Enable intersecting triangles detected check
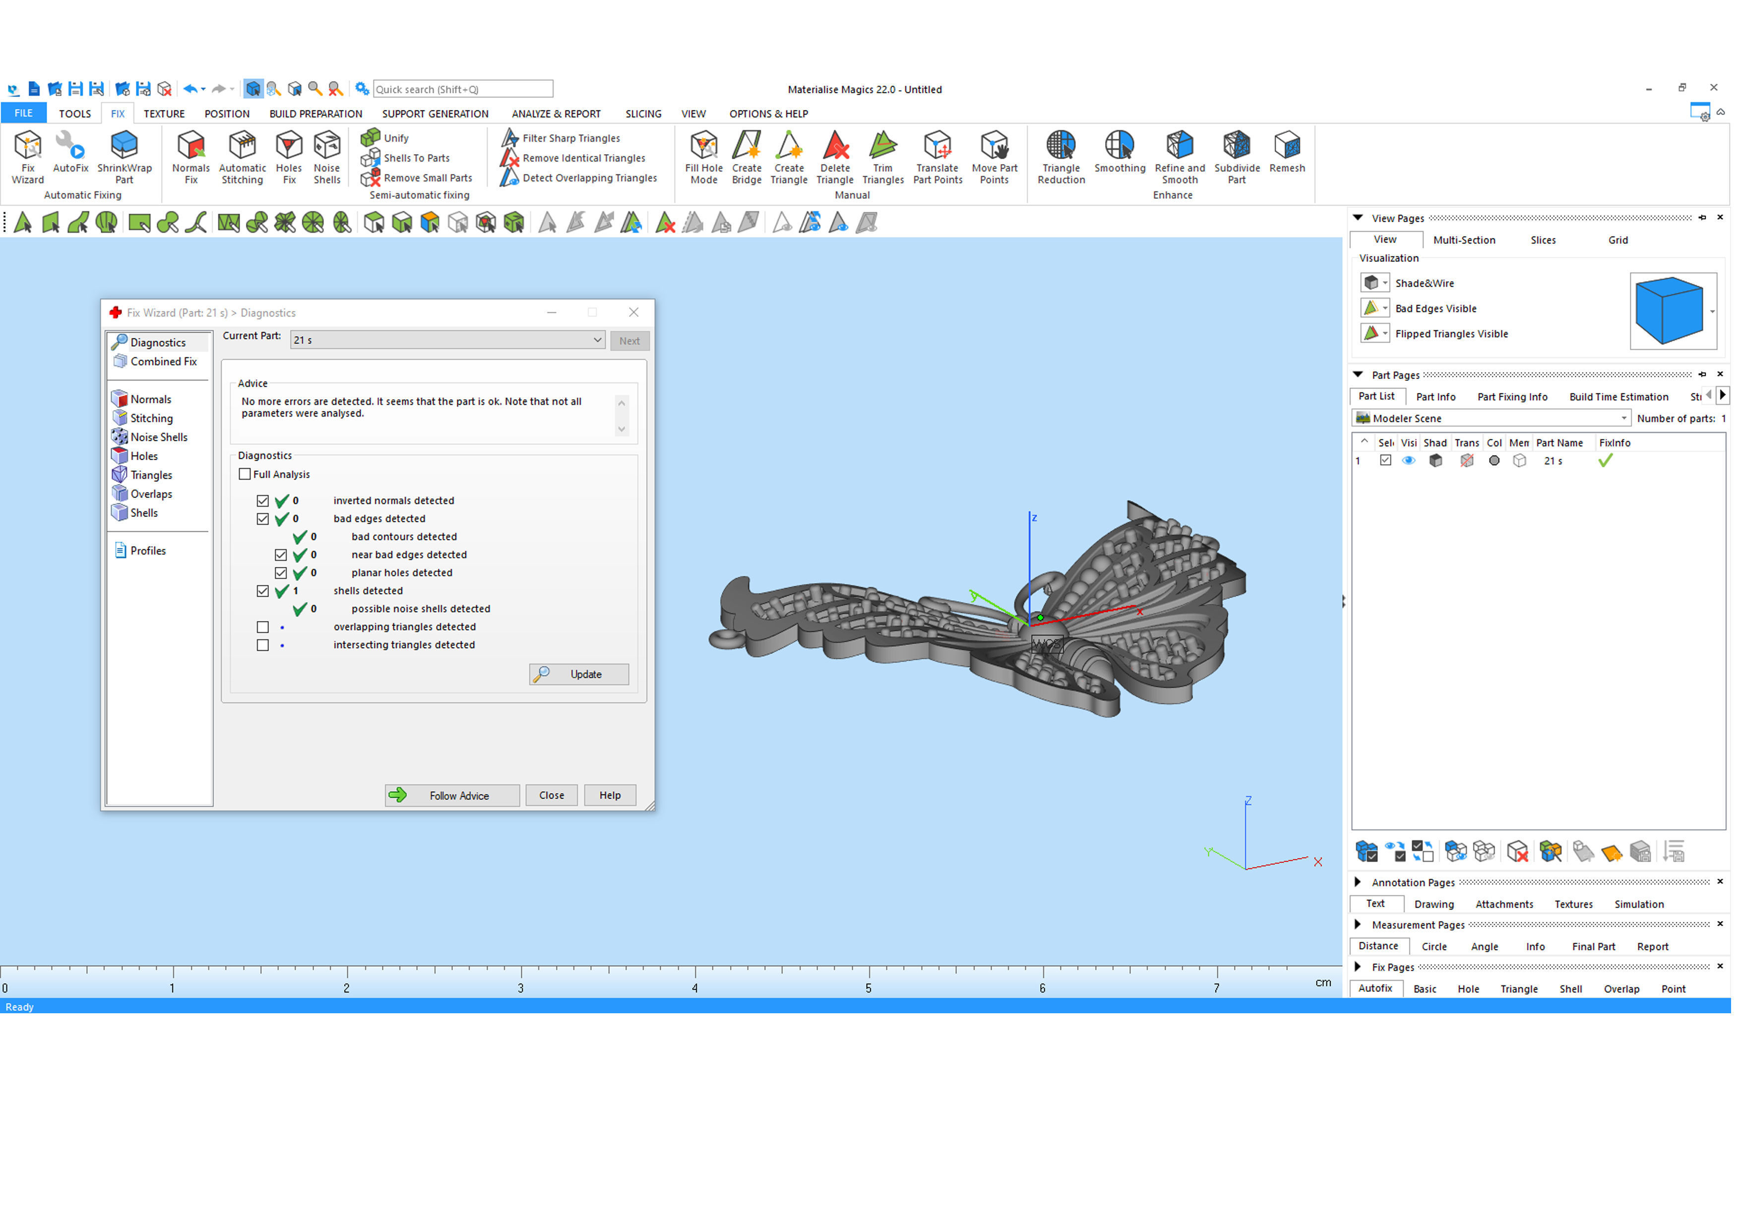This screenshot has height=1230, width=1740. [263, 646]
